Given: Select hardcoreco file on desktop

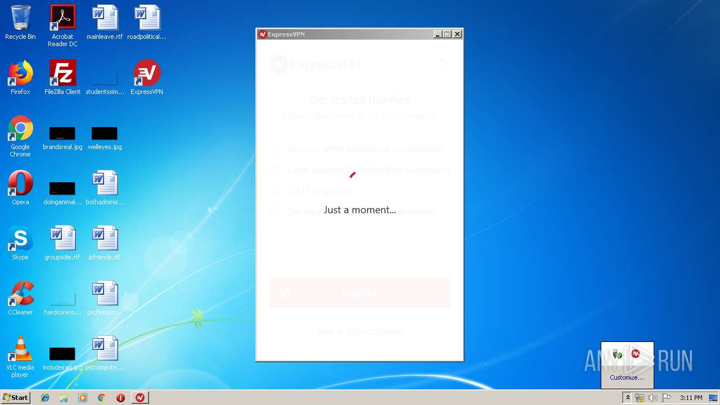Looking at the screenshot, I should tap(62, 303).
